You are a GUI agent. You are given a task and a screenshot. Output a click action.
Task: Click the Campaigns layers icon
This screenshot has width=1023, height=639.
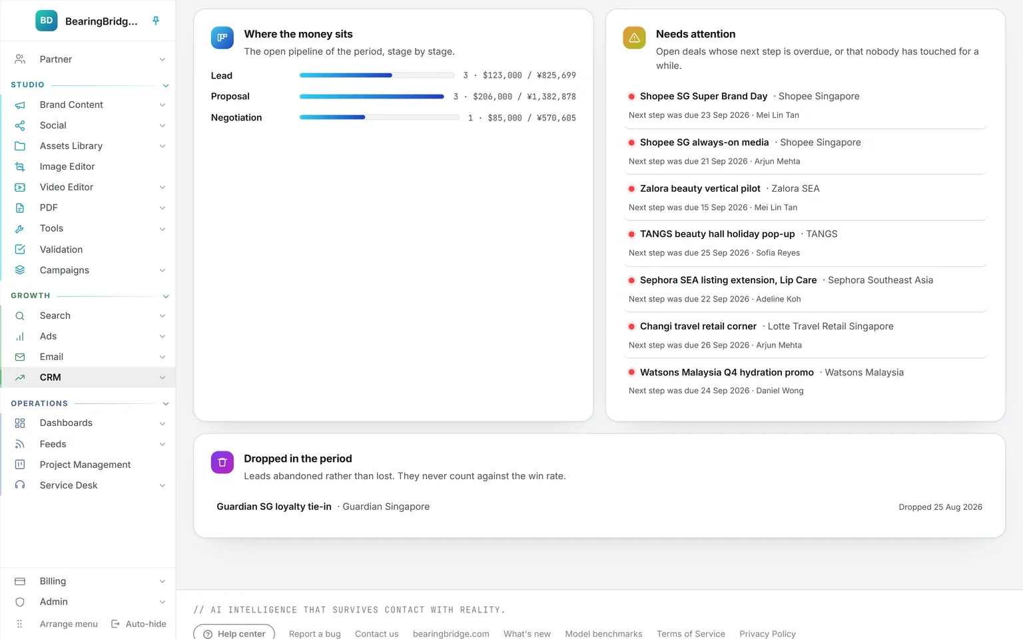pyautogui.click(x=20, y=270)
